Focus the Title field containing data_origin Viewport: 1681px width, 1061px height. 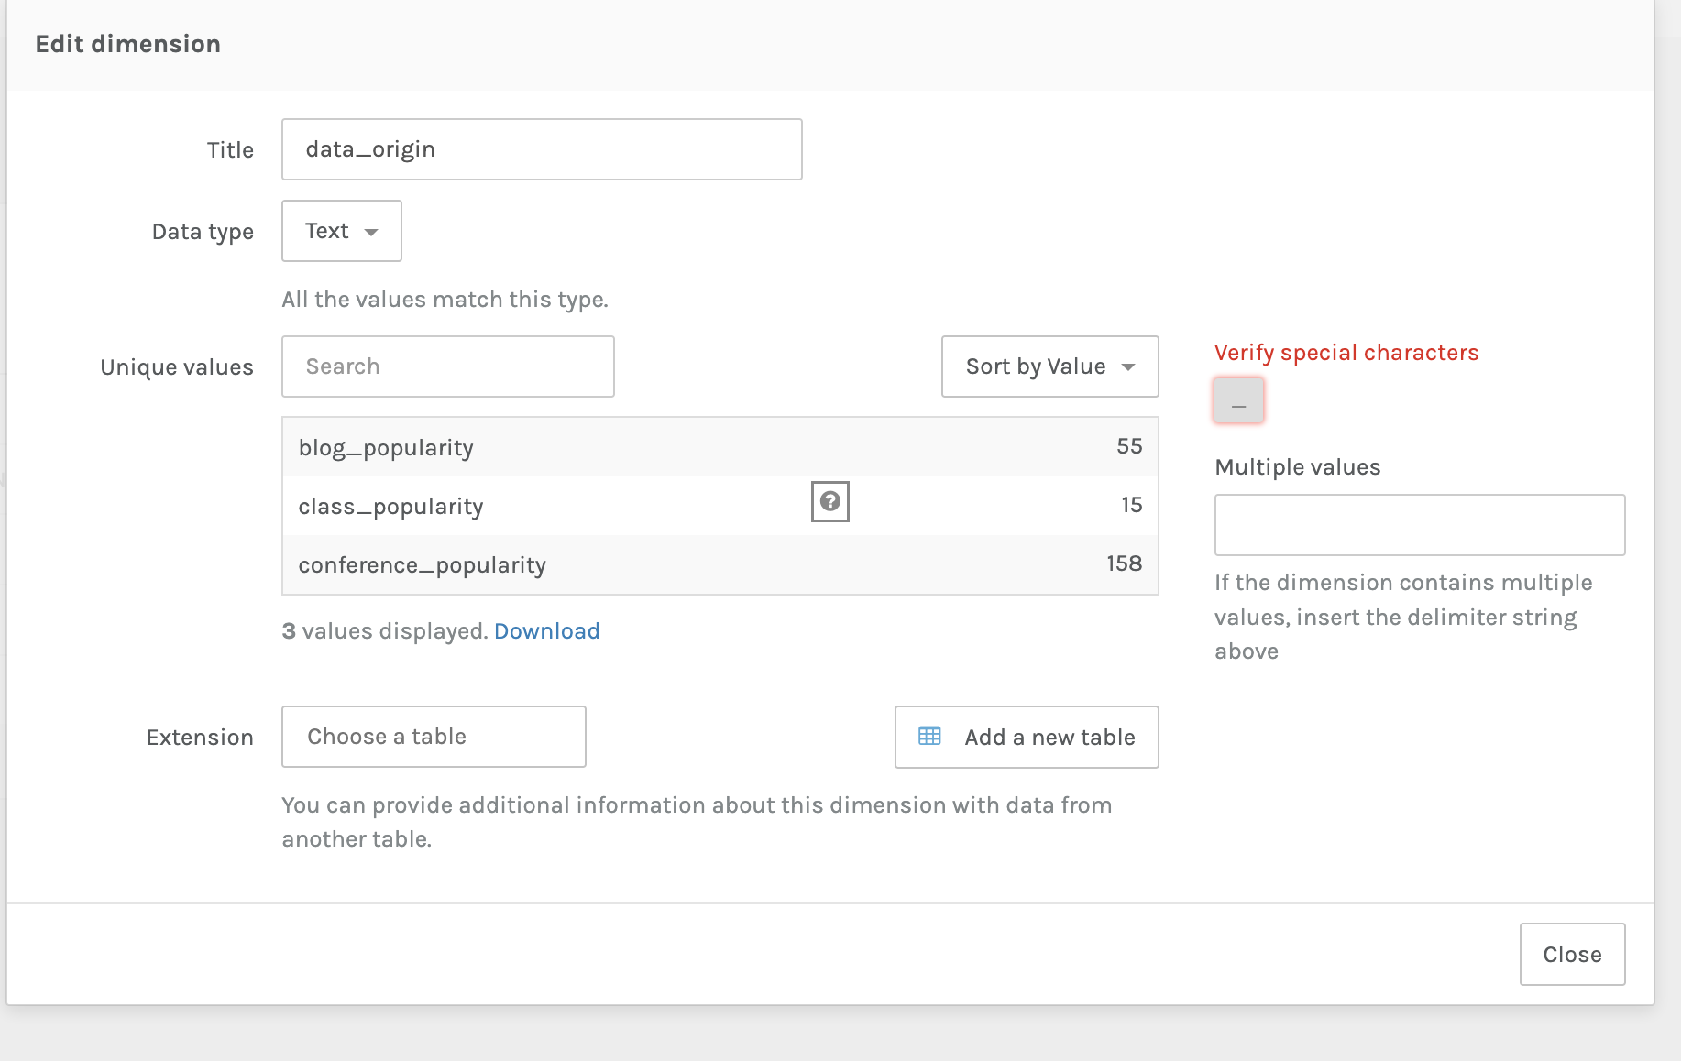pyautogui.click(x=542, y=149)
